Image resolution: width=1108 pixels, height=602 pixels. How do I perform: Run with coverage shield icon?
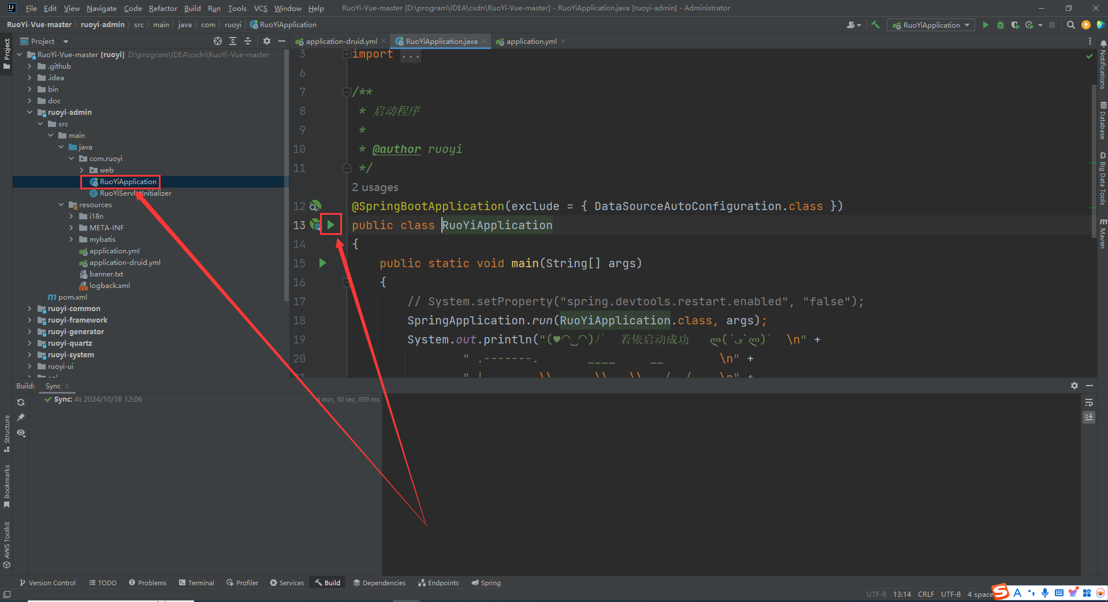point(1015,25)
